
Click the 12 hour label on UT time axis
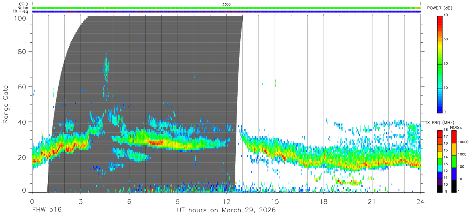[226, 201]
